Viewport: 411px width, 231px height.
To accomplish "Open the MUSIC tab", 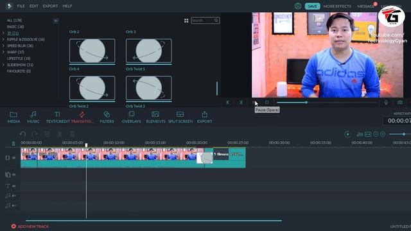I will (x=33, y=117).
